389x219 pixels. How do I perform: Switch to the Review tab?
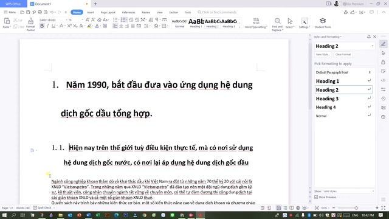point(146,12)
